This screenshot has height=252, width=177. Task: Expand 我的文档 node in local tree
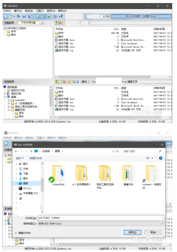click(x=5, y=93)
